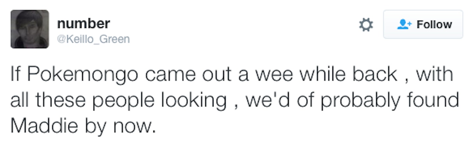Screen dimensions: 473x144
Task: Click the phrase "all these people looking"
Action: [x=119, y=101]
